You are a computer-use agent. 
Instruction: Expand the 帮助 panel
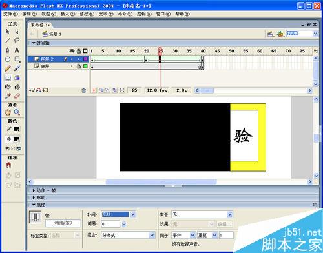tap(34, 197)
